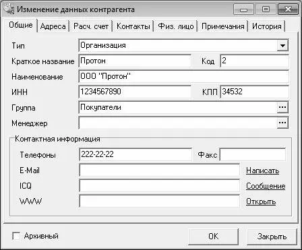The width and height of the screenshot is (302, 250).
Task: Select the Факс input field
Action: [x=253, y=154]
